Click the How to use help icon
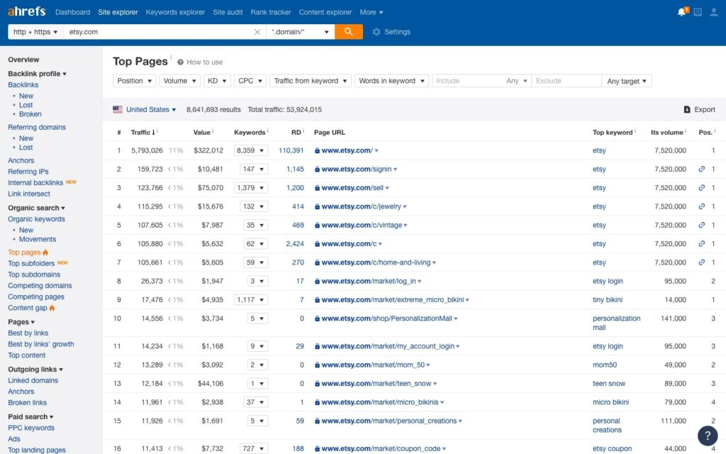Image resolution: width=726 pixels, height=454 pixels. pyautogui.click(x=180, y=62)
